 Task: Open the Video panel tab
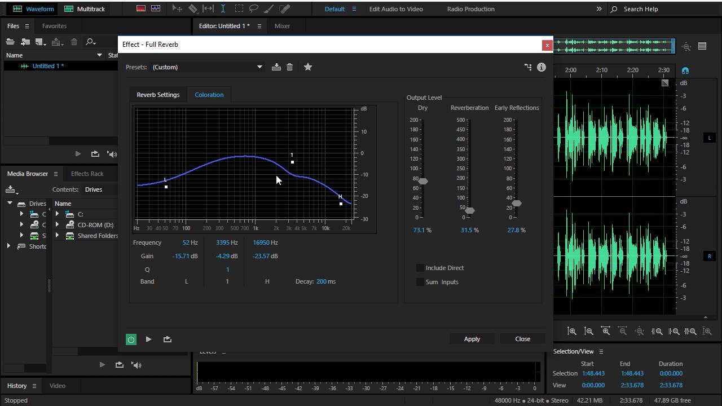point(57,386)
